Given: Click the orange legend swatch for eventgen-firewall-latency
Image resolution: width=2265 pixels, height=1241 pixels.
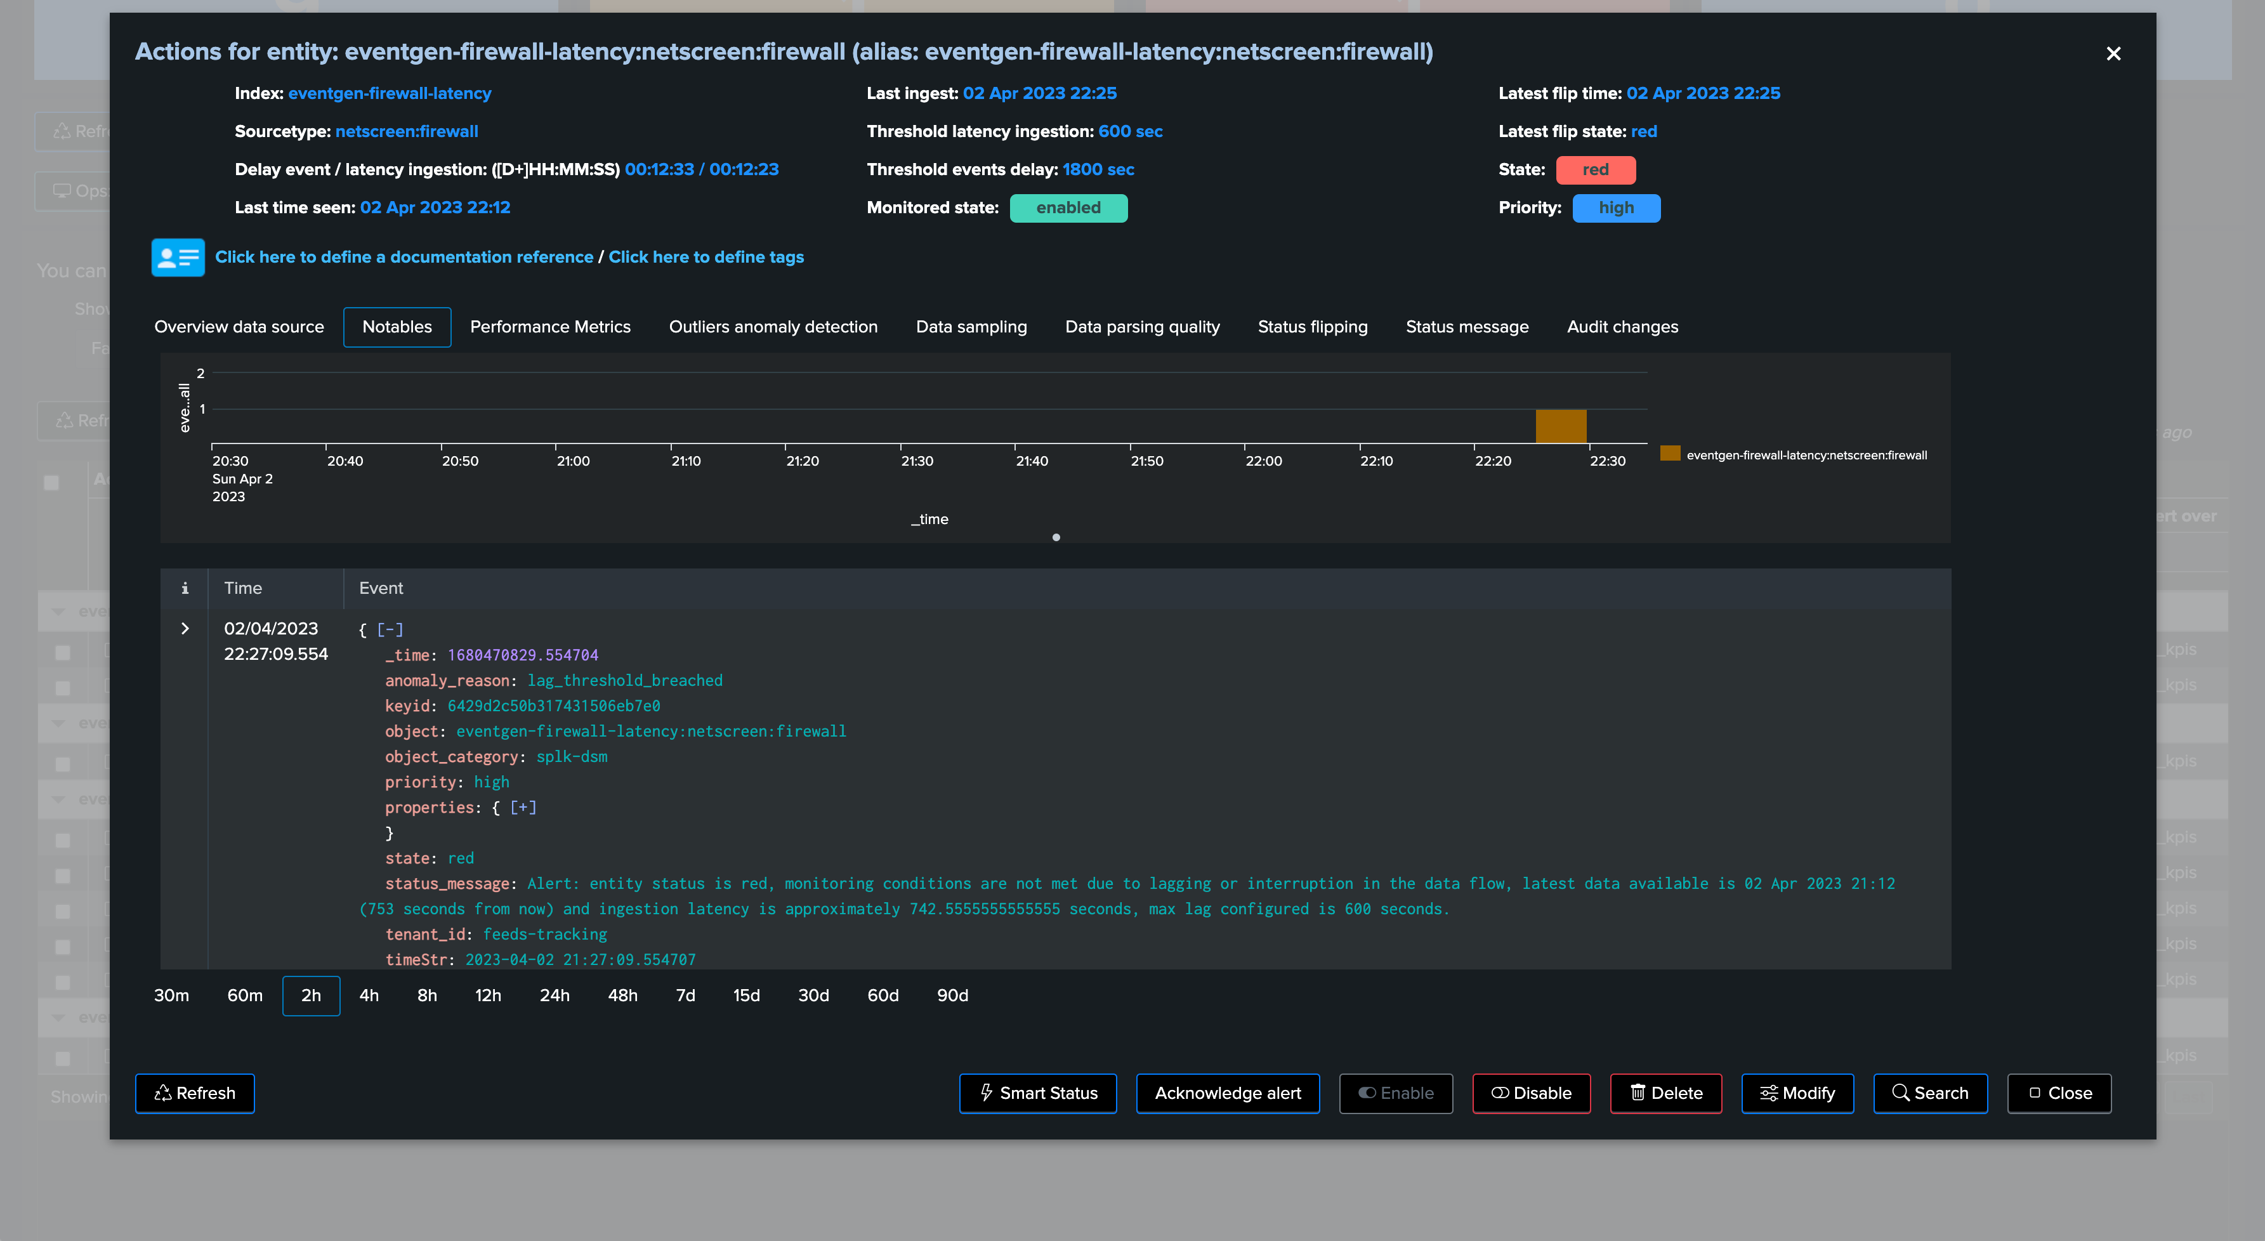Looking at the screenshot, I should [x=1670, y=454].
